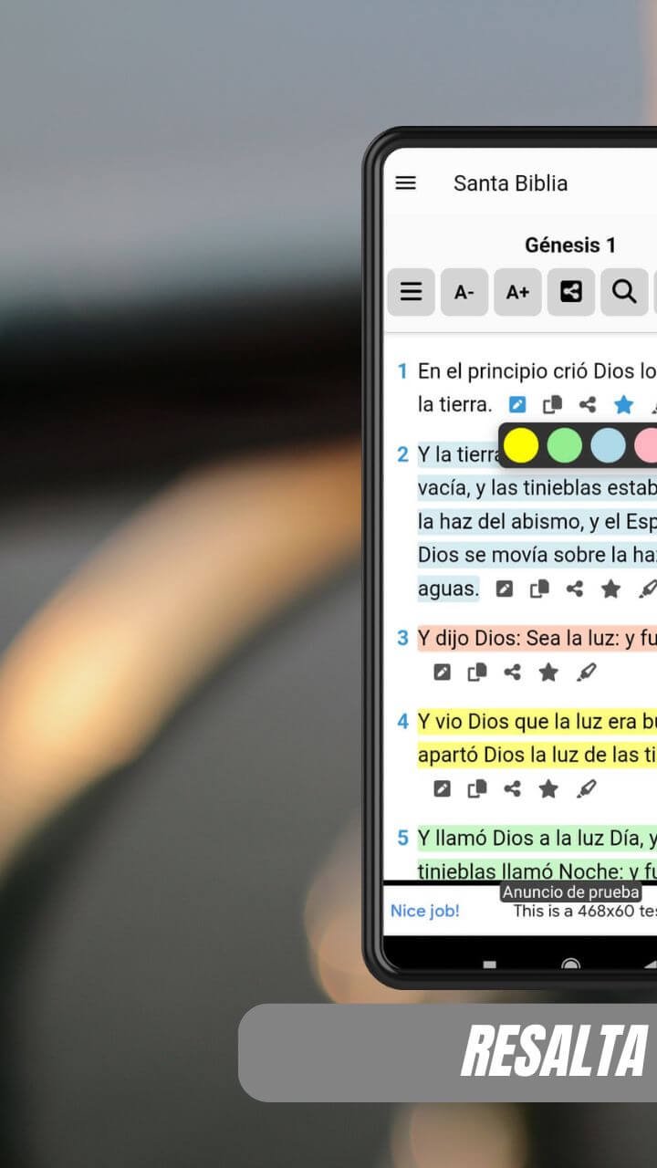Open the hamburger menu beside Santa Biblia

pos(405,182)
